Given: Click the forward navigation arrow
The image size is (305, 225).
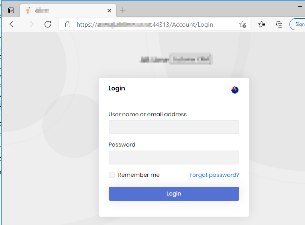Looking at the screenshot, I should (x=30, y=24).
